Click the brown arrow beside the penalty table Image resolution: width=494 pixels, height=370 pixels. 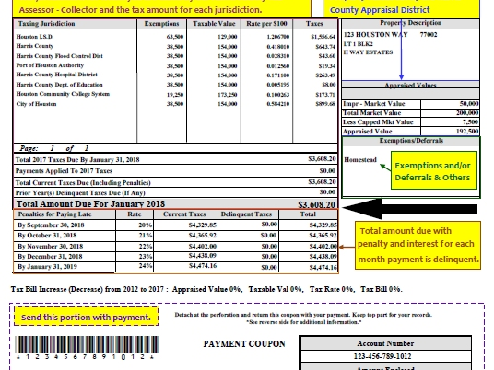(x=347, y=247)
